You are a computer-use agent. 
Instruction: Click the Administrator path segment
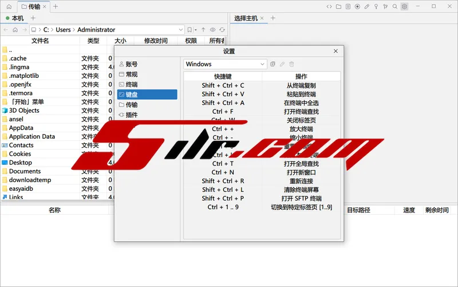pos(96,30)
